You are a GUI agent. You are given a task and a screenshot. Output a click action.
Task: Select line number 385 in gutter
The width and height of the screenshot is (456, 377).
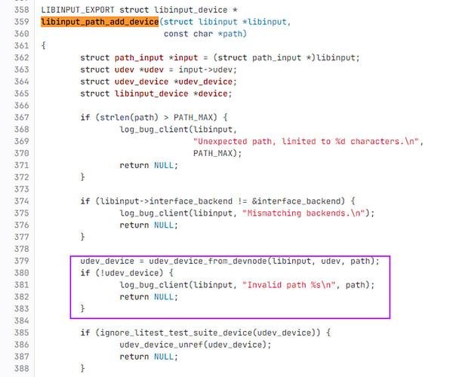click(22, 333)
